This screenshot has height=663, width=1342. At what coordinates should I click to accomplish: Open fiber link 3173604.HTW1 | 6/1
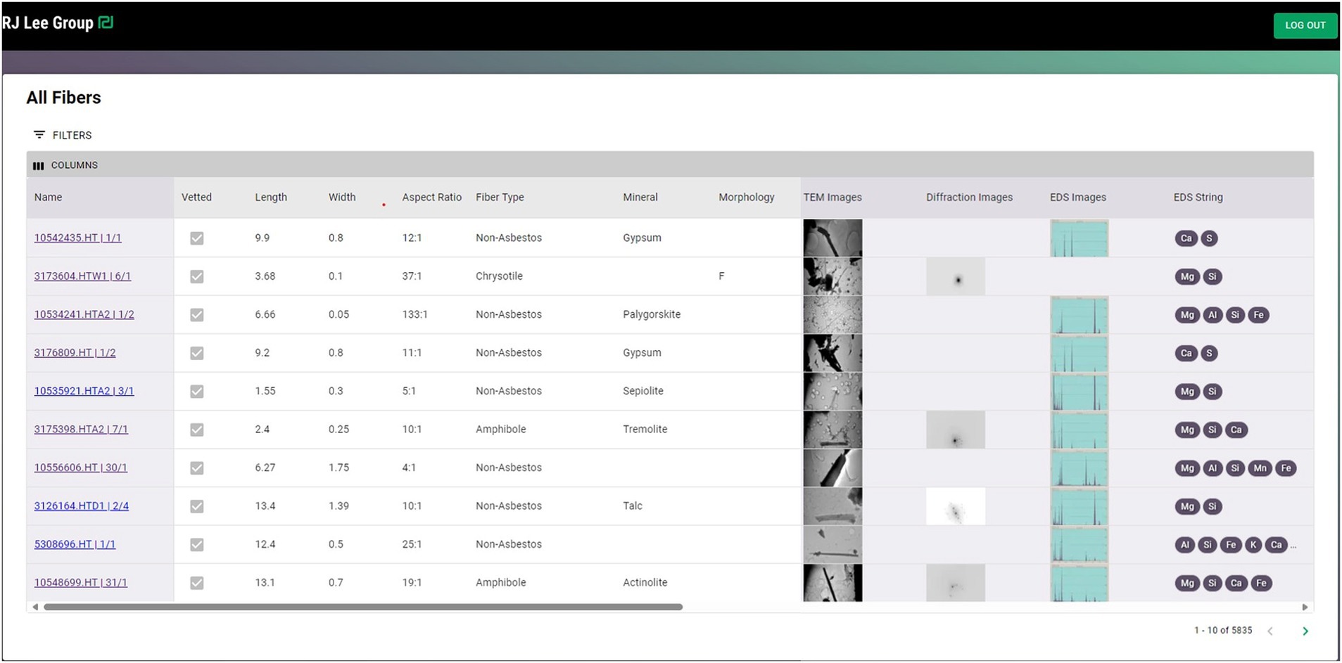click(x=82, y=276)
